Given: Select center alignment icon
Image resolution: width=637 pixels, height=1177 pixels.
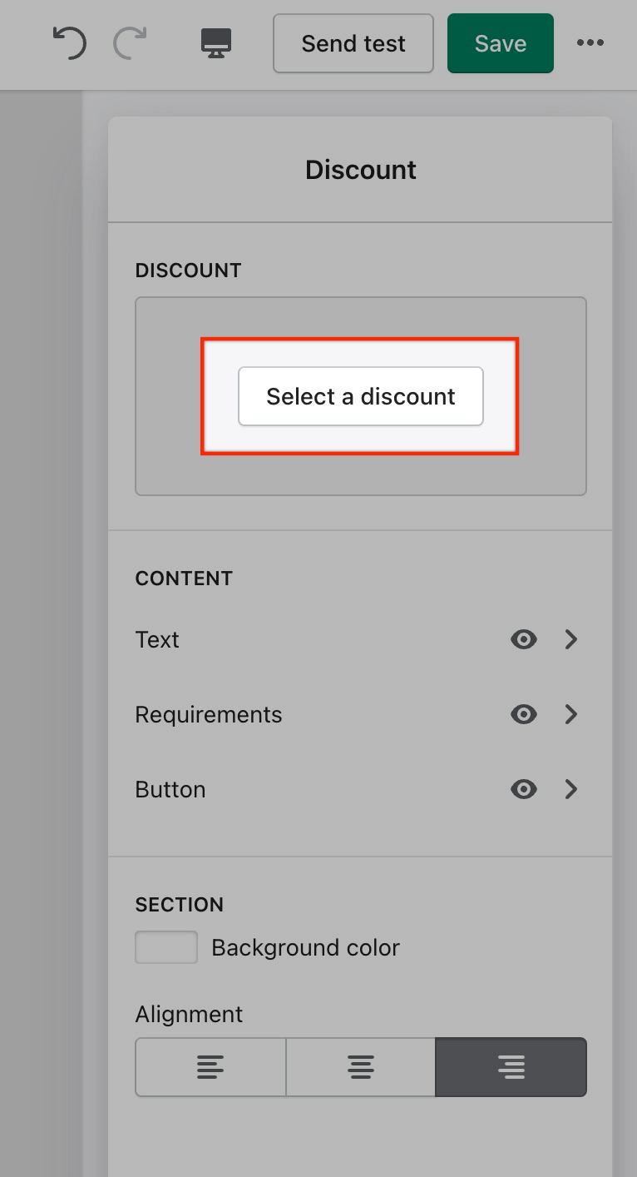Looking at the screenshot, I should (360, 1066).
